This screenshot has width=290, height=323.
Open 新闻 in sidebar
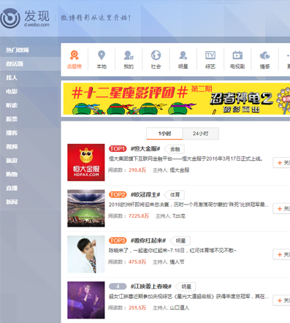(12, 202)
